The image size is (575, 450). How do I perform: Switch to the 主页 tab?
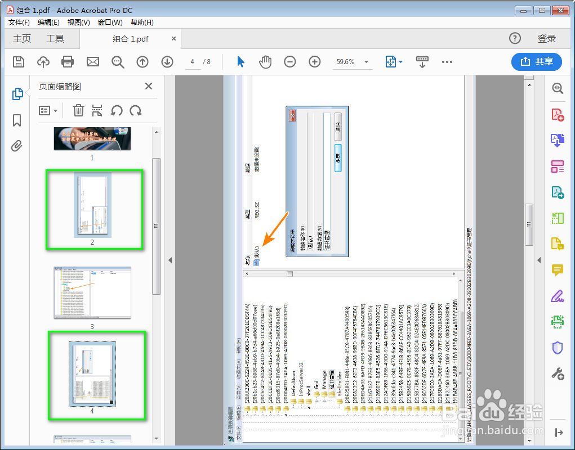pyautogui.click(x=22, y=38)
